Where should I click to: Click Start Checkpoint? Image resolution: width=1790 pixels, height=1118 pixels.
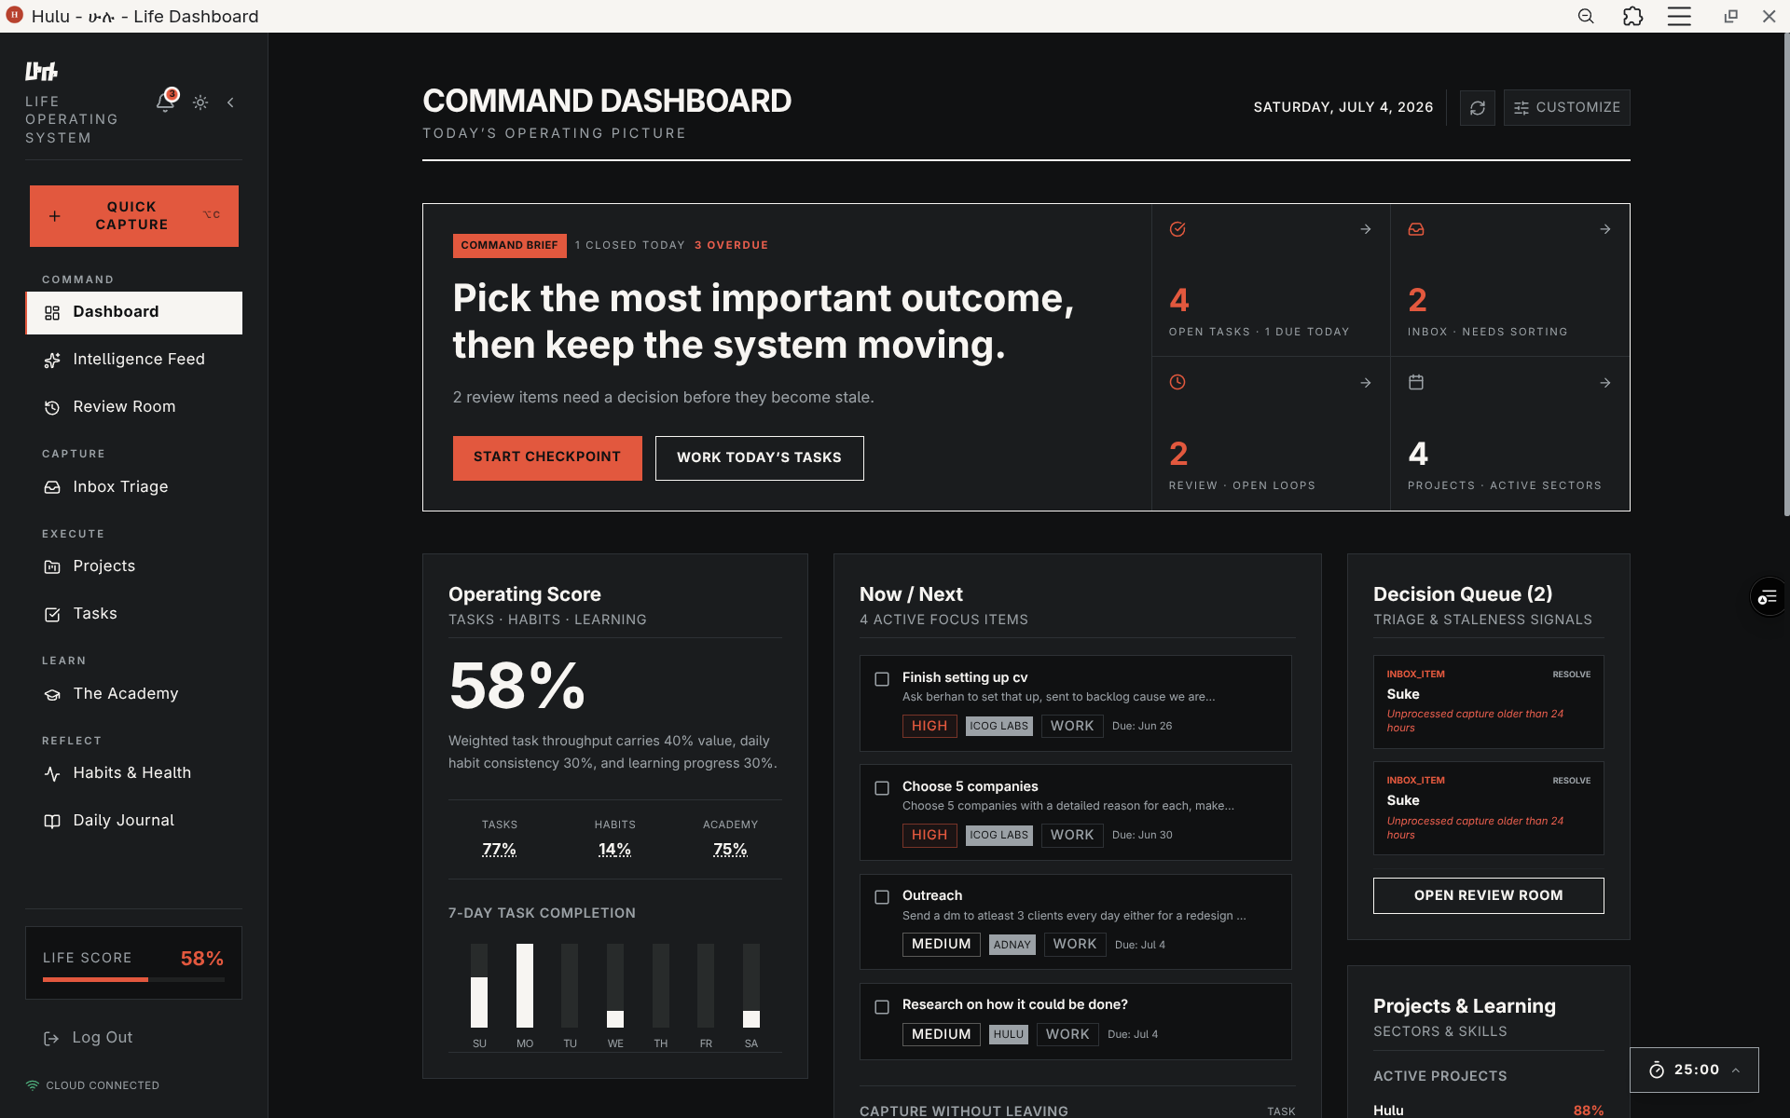[547, 457]
